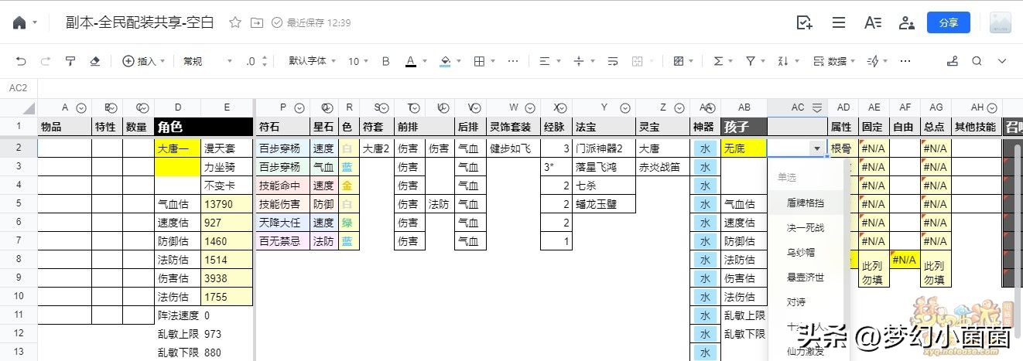
Task: Toggle text wrap icon
Action: coord(613,61)
